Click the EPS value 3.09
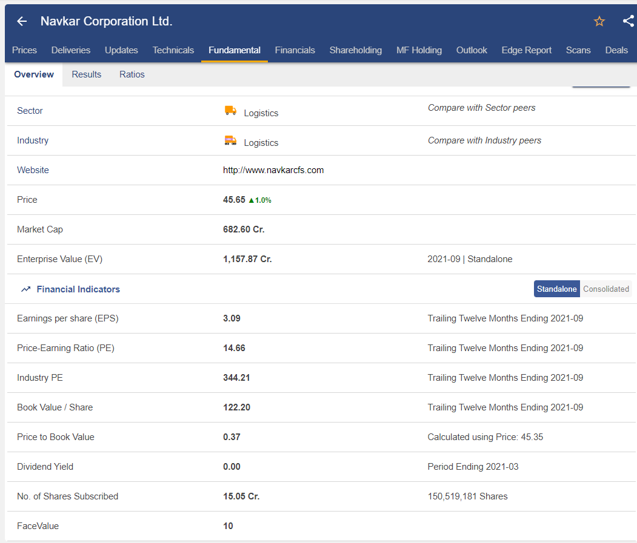This screenshot has height=543, width=637. [232, 318]
